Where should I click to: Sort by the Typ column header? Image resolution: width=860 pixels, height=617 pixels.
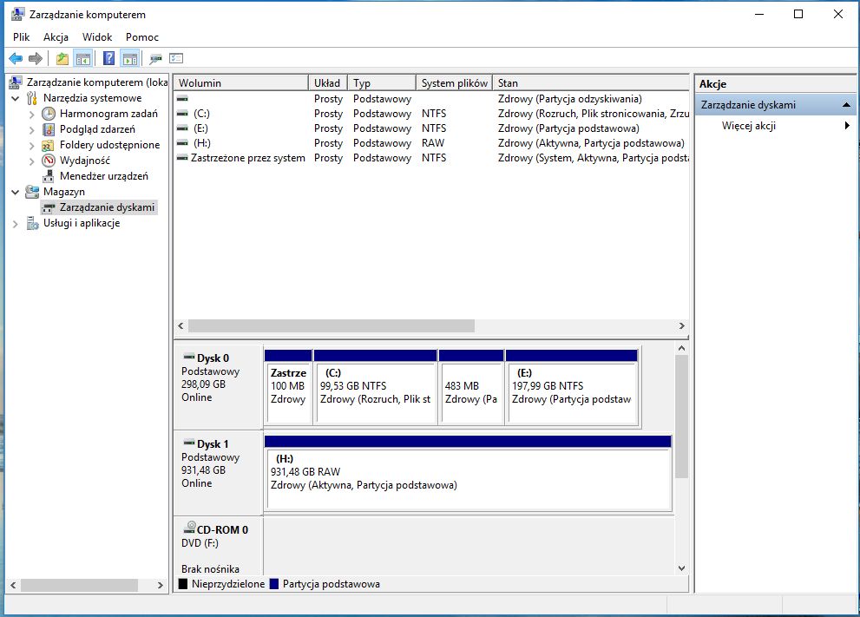381,82
